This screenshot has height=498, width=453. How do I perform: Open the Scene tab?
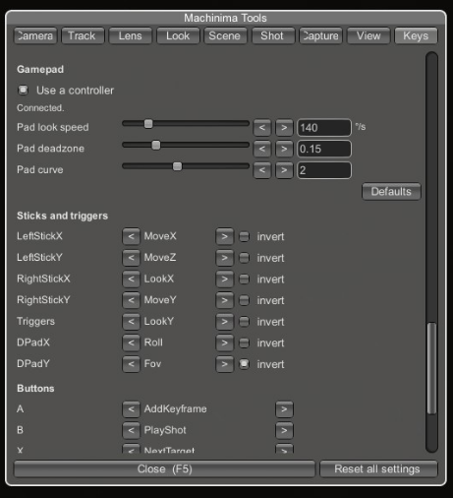click(225, 35)
